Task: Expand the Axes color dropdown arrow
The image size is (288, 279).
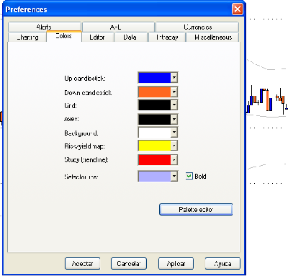Action: click(x=174, y=119)
